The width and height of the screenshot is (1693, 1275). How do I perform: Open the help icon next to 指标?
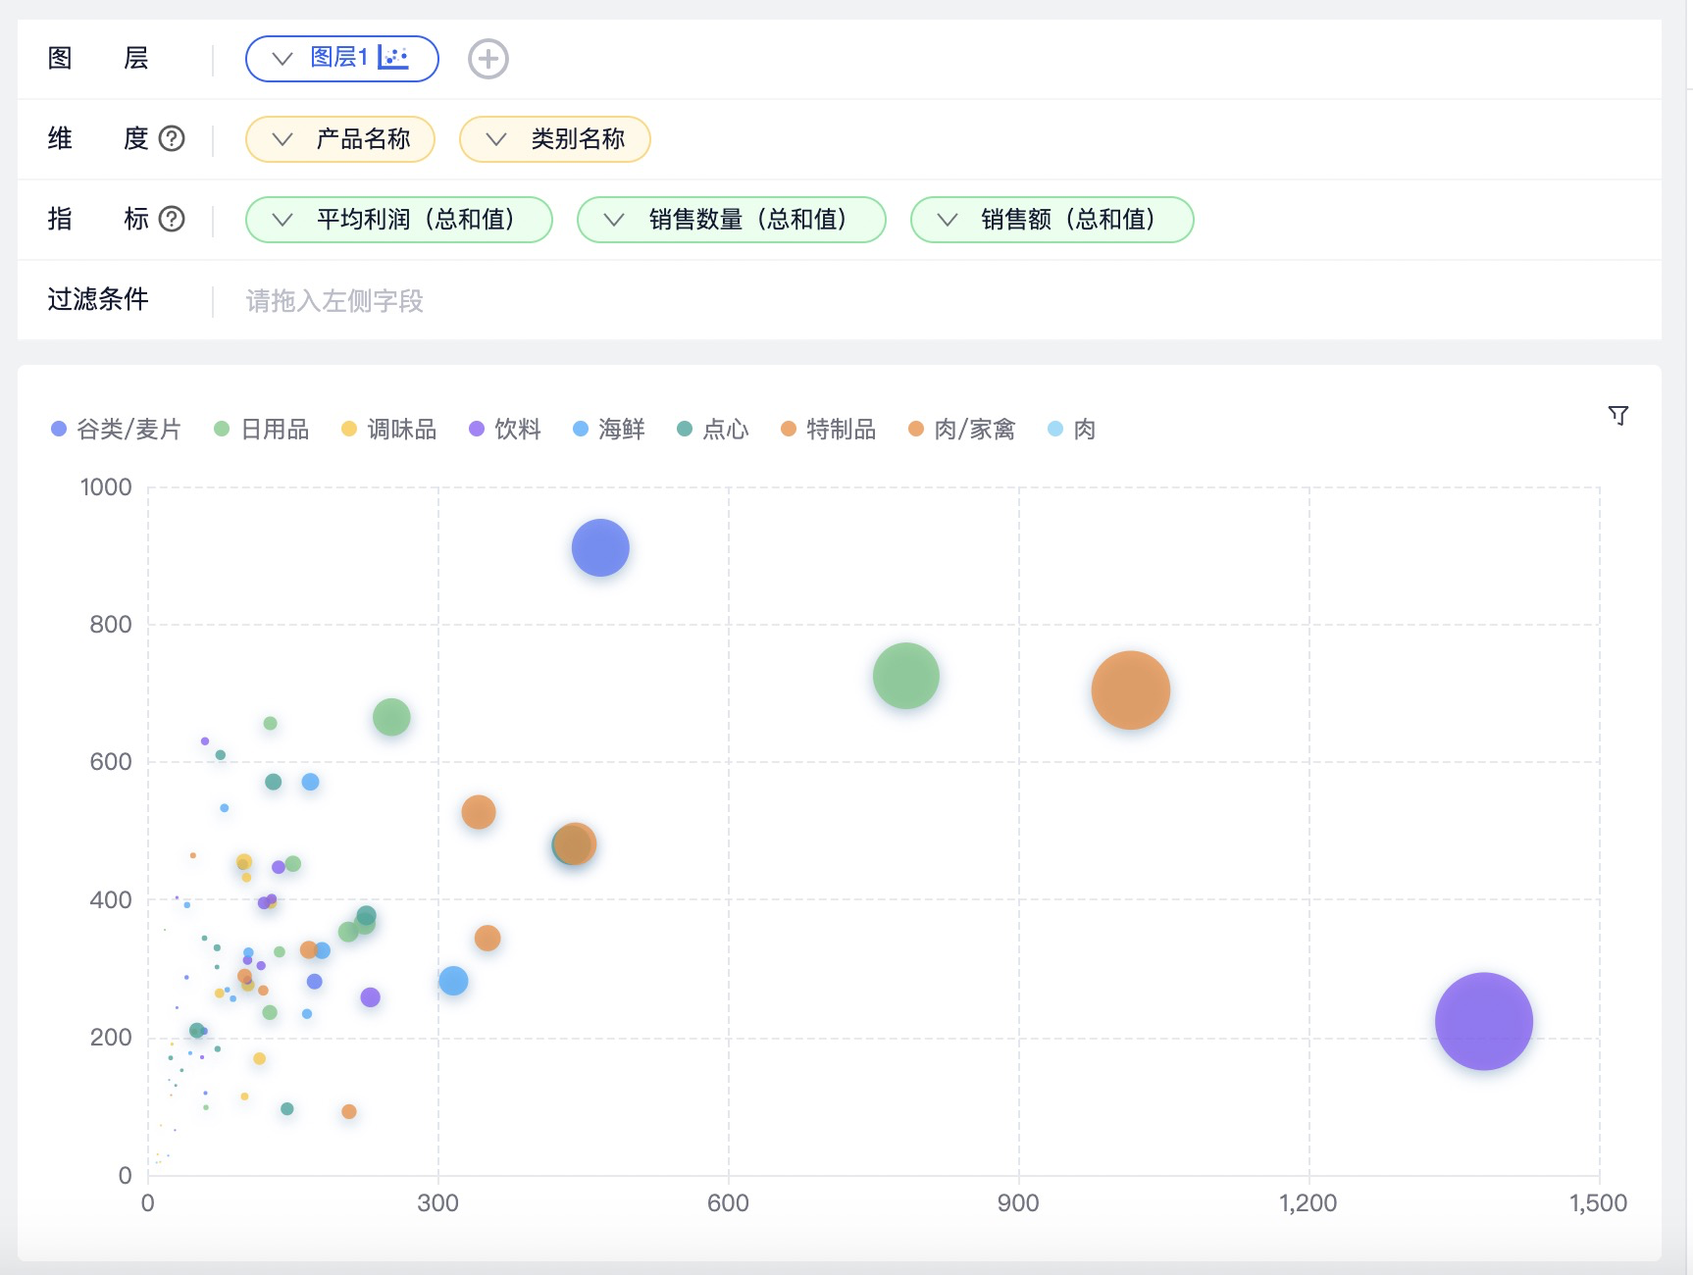pos(172,219)
